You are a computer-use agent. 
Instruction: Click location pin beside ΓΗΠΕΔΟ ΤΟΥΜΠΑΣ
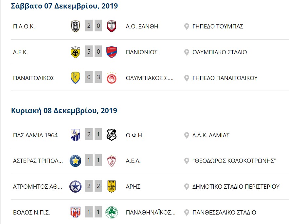(x=187, y=26)
